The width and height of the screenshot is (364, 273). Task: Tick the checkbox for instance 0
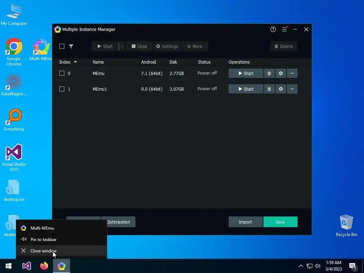pos(62,73)
